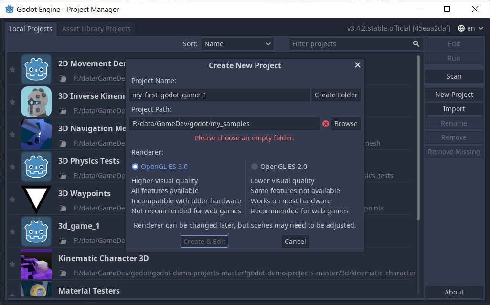Click the project list vertical scrollbar
Image resolution: width=490 pixels, height=305 pixels.
click(418, 137)
